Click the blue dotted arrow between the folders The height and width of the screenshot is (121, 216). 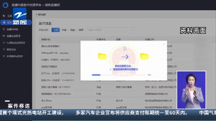(x=125, y=57)
